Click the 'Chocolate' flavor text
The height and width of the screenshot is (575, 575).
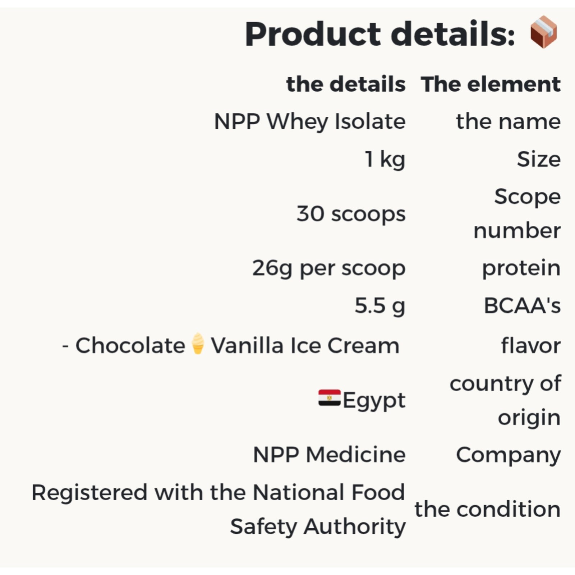point(130,346)
